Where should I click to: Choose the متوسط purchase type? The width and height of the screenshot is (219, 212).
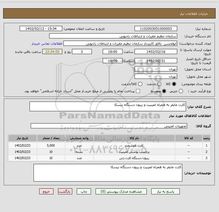click(164, 91)
